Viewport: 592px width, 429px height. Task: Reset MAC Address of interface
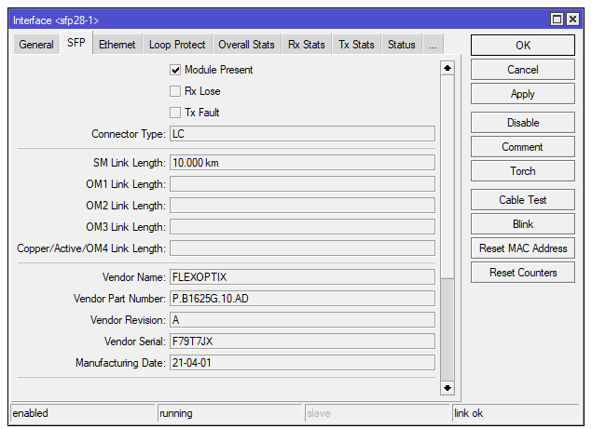[x=523, y=248]
